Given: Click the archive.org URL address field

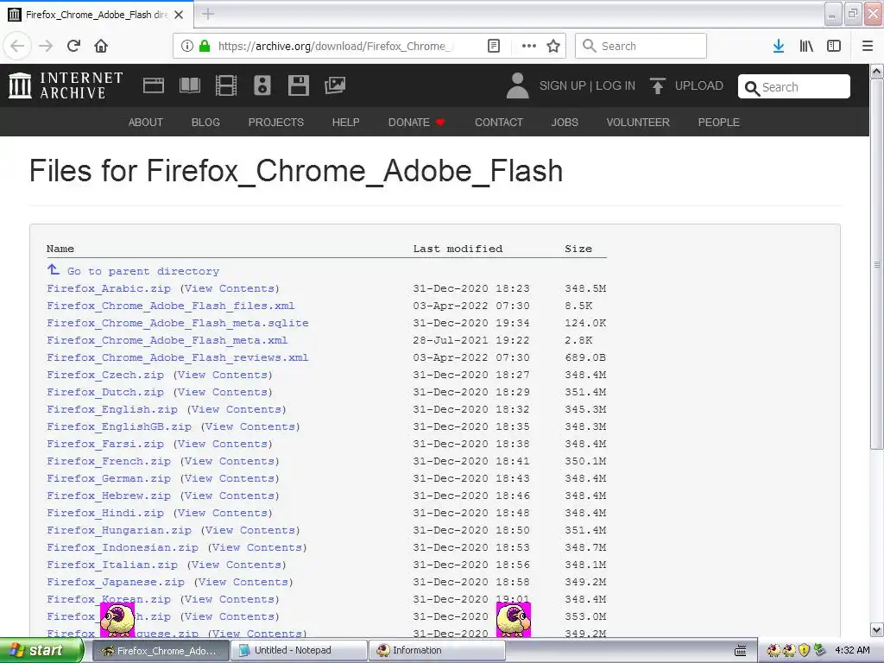Looking at the screenshot, I should [336, 47].
